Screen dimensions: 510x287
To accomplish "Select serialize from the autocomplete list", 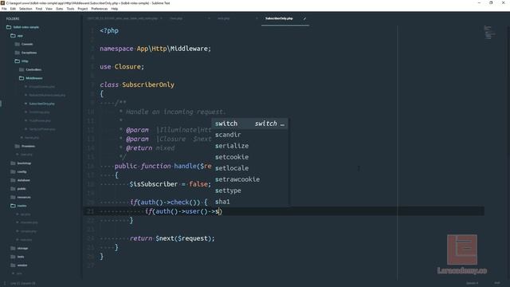I will coord(249,146).
